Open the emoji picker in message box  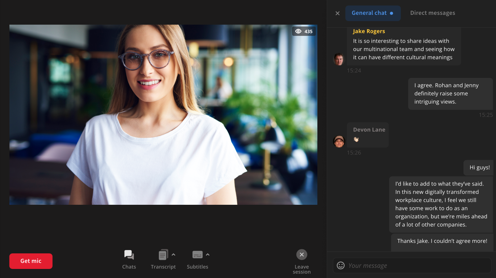341,265
